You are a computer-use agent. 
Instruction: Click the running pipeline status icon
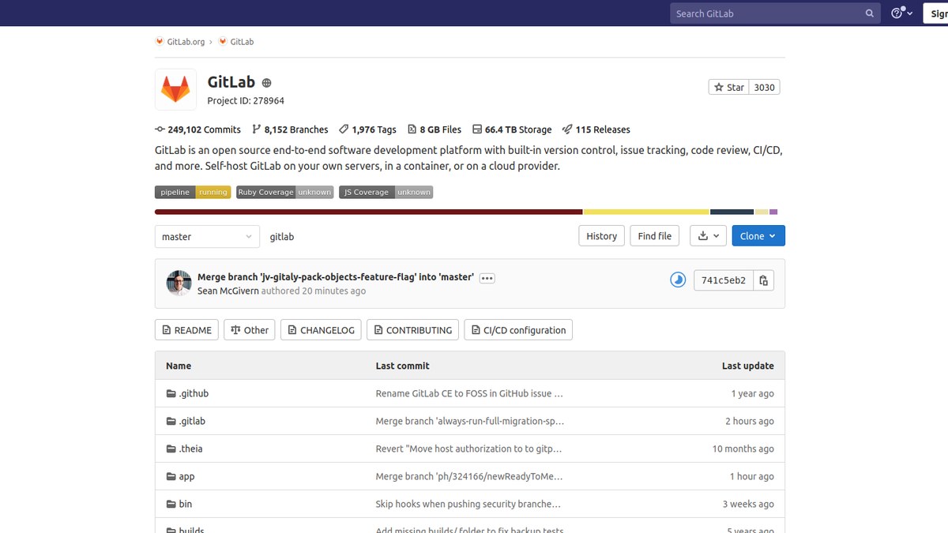tap(678, 280)
